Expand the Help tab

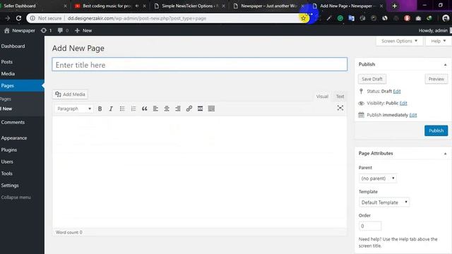439,41
